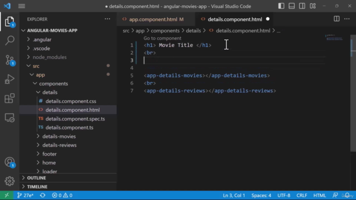
Task: Synchronize changes via status bar icon
Action: (43, 195)
